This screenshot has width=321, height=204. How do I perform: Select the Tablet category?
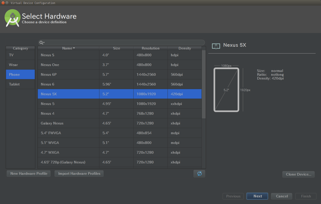click(x=20, y=84)
